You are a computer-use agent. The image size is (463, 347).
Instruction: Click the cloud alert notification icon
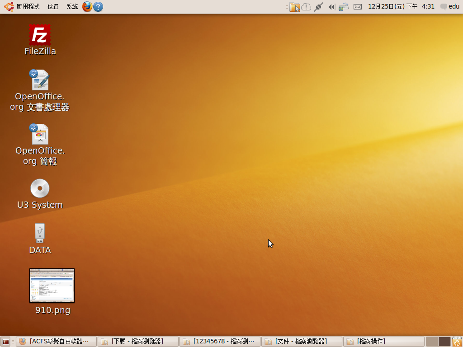[306, 7]
